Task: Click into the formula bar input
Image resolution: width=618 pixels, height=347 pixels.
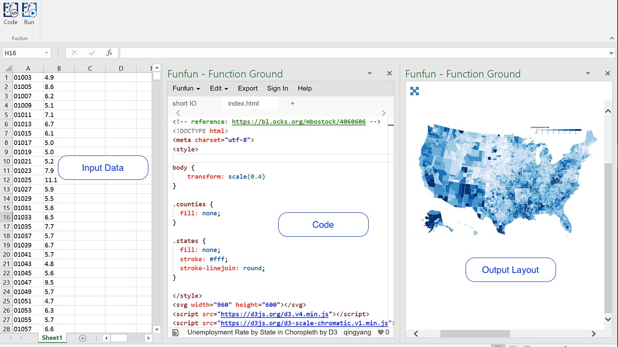Action: (x=364, y=53)
